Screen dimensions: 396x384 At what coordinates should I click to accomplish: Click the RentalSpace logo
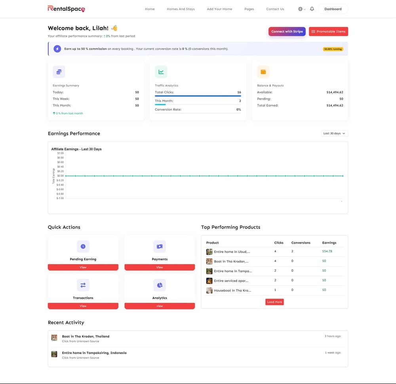click(66, 9)
